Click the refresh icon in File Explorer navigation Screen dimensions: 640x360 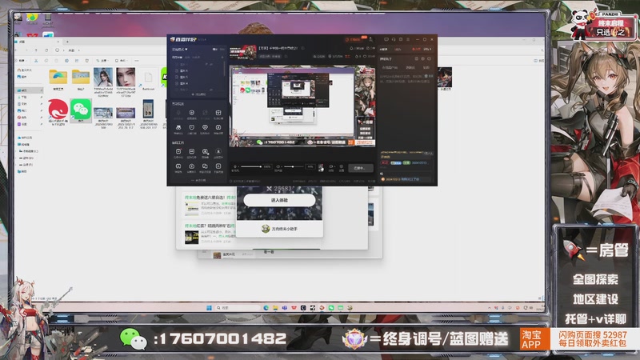click(46, 50)
